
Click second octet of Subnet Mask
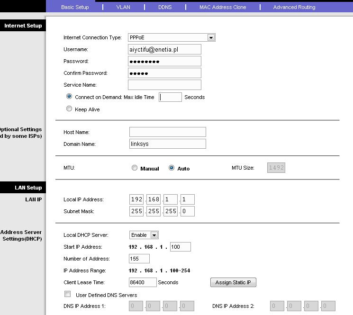(154, 211)
